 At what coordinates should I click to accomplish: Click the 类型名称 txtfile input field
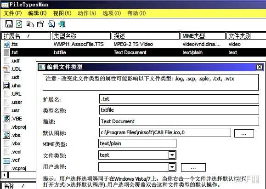(179, 110)
